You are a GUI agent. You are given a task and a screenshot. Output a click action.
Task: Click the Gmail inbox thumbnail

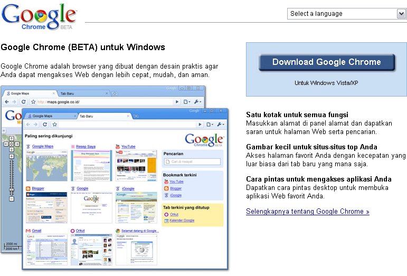[47, 250]
